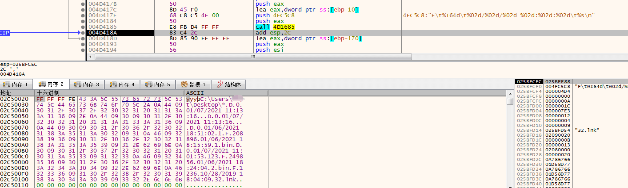Toggle breakpoint dot at address 004D418A
The image size is (628, 188).
[83, 33]
